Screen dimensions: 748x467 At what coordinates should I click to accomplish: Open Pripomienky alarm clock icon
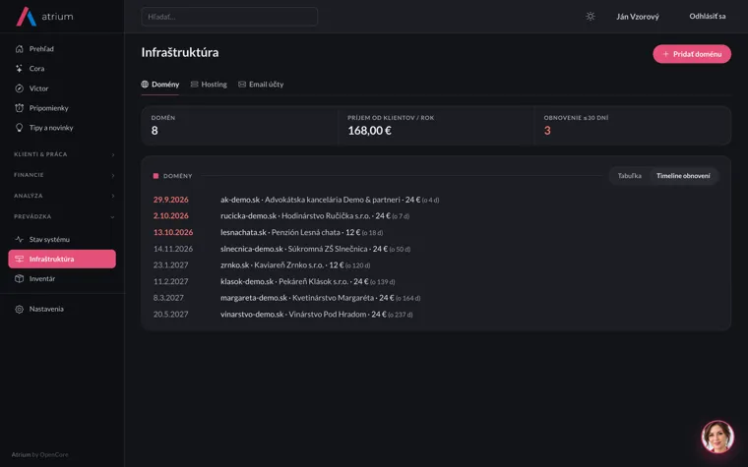19,108
